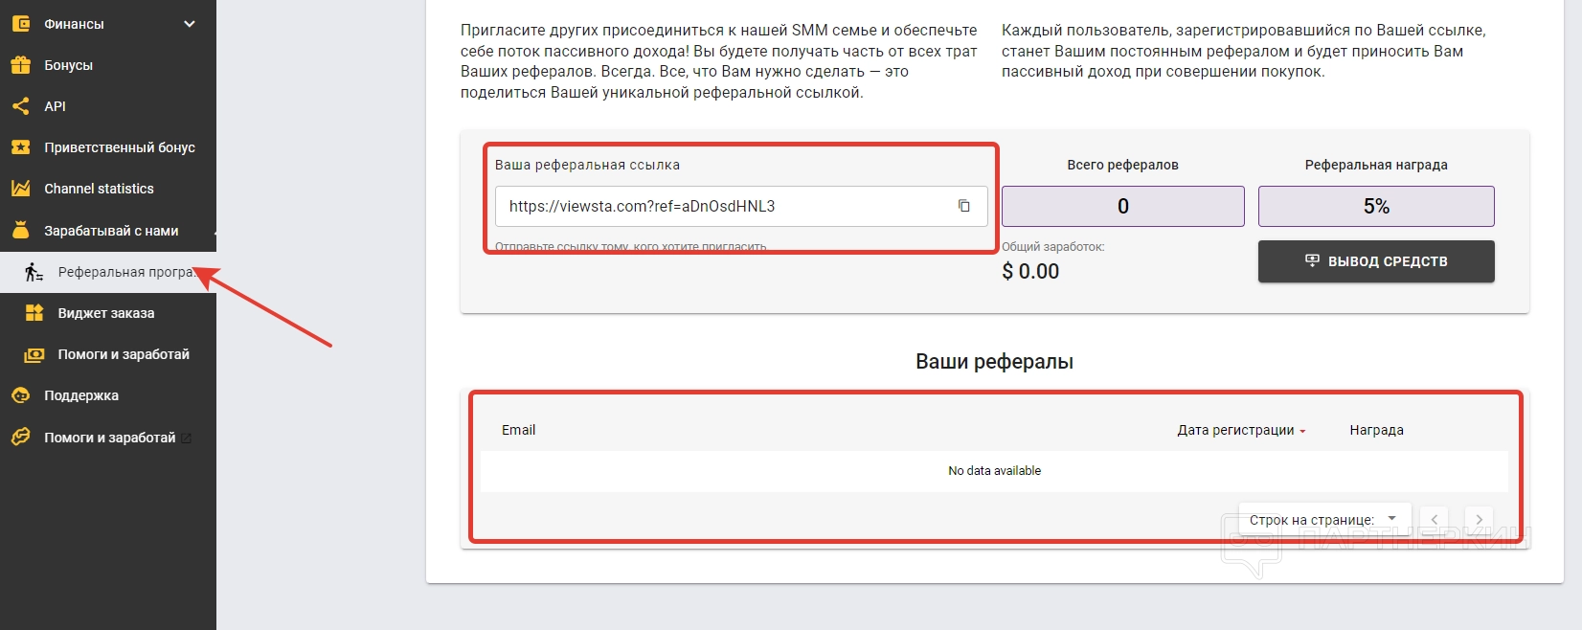Open Помоги и заработай submenu item under Виджет заказа

(x=123, y=354)
